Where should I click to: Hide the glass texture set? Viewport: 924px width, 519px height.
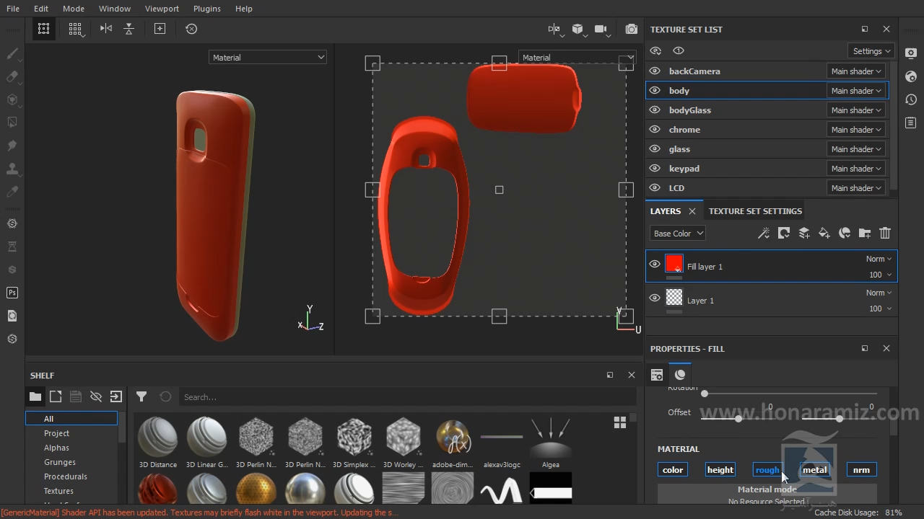pos(655,148)
